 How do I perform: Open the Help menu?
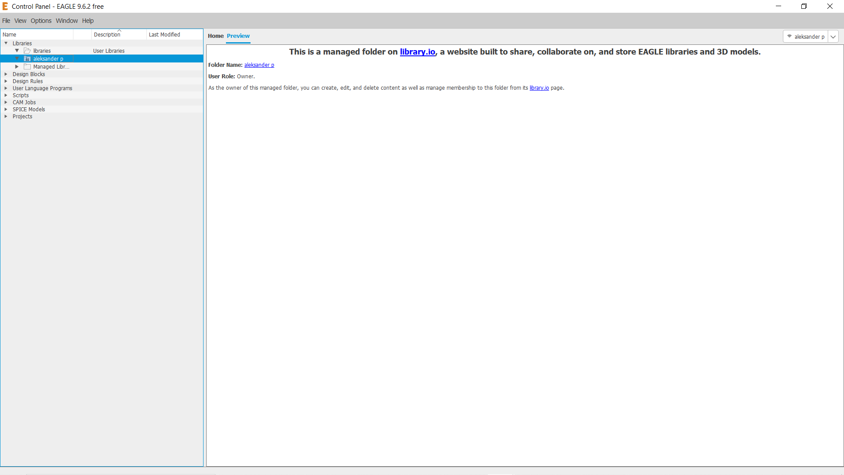click(x=88, y=21)
